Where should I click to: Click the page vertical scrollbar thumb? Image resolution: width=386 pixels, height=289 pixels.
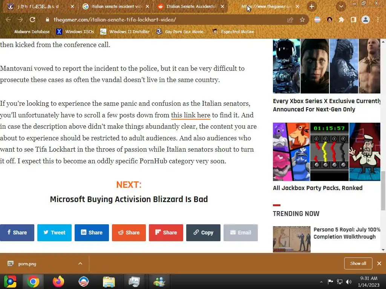(383, 191)
